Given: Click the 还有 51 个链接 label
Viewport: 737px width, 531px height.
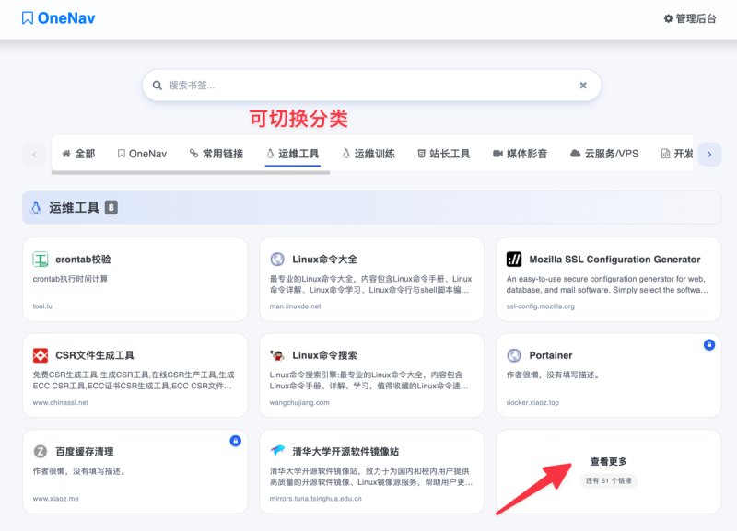Looking at the screenshot, I should (609, 480).
